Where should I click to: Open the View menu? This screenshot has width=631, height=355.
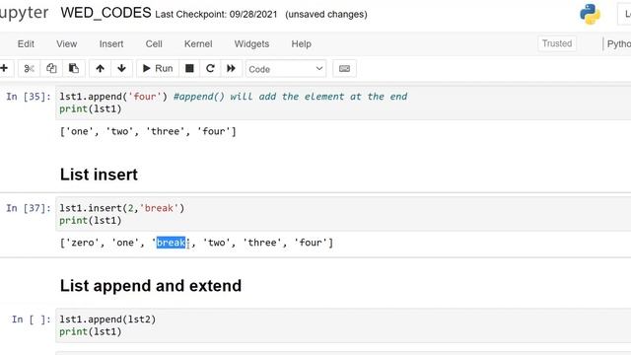(66, 43)
